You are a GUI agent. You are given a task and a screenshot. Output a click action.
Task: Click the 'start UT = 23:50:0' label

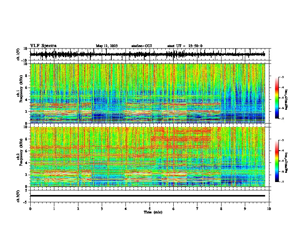(x=185, y=46)
